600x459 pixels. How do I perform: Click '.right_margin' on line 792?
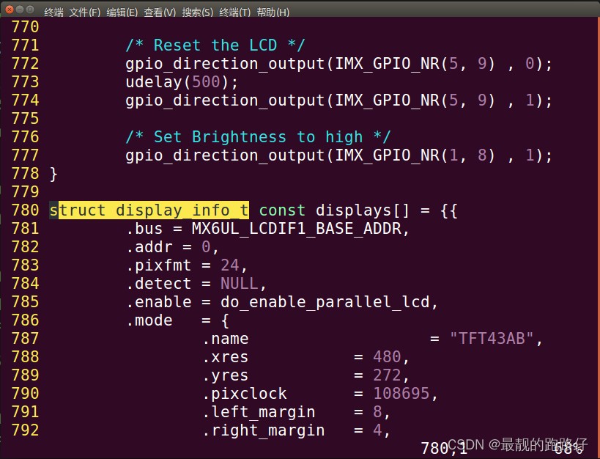tap(264, 430)
